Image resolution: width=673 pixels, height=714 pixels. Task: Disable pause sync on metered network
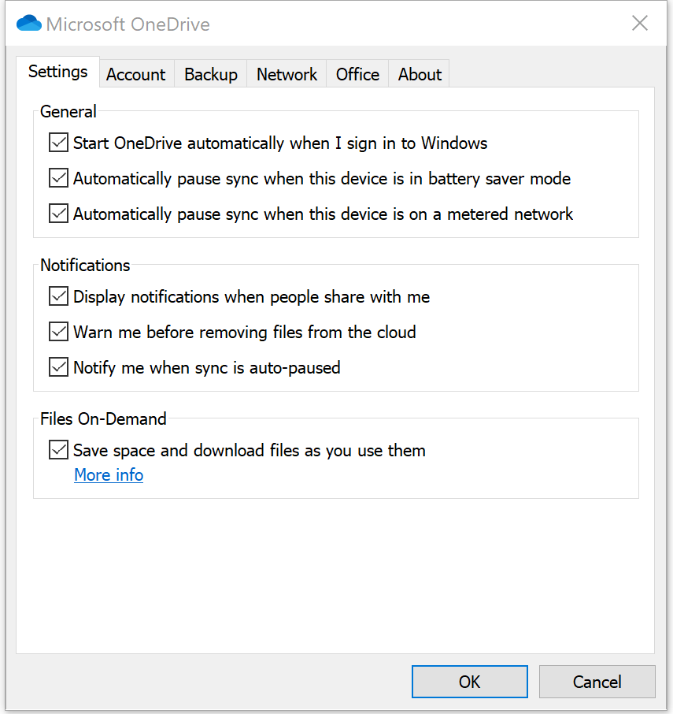[x=59, y=214]
